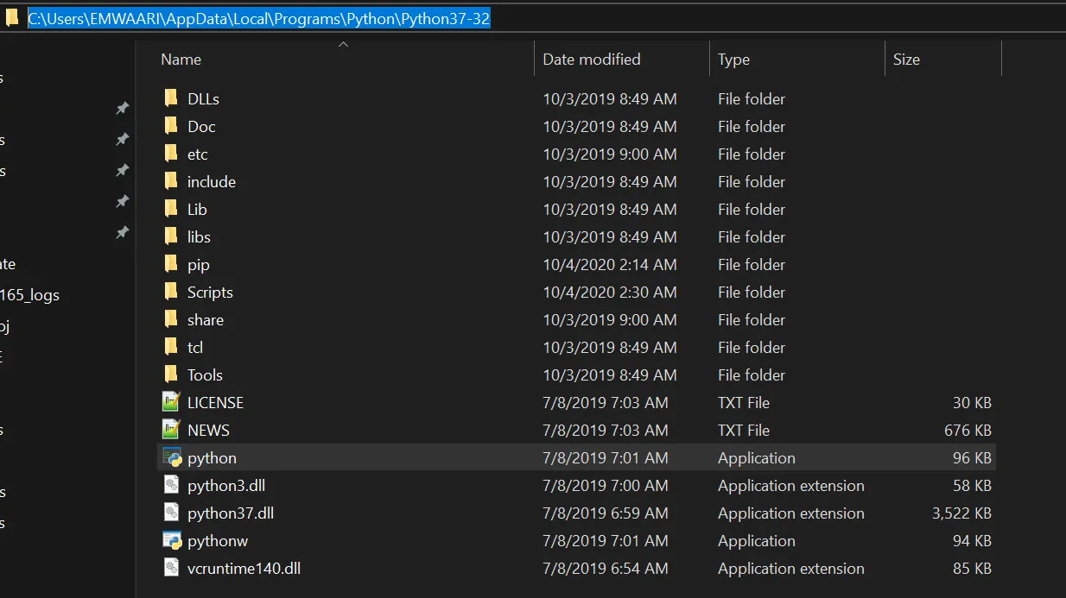Viewport: 1066px width, 598px height.
Task: Click the folder icon in the address bar
Action: pos(12,18)
